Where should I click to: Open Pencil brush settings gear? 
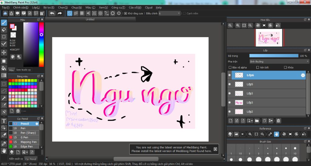37,124
